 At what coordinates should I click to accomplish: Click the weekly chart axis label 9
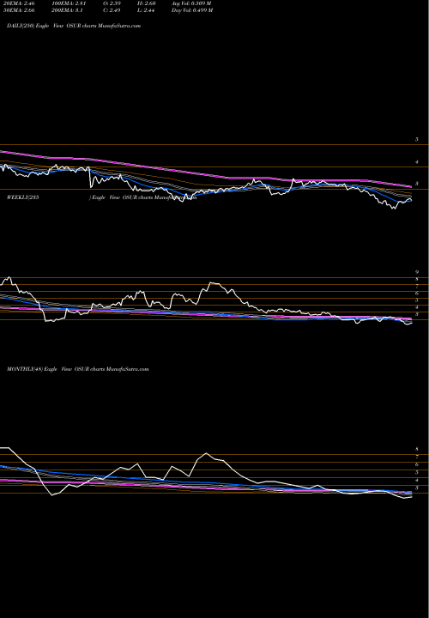point(416,272)
